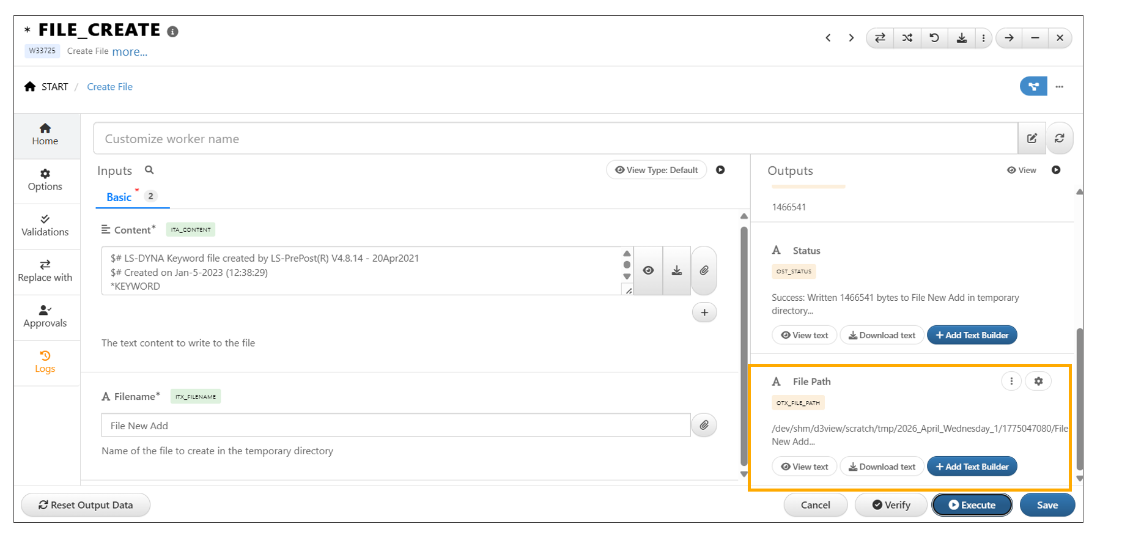The height and width of the screenshot is (535, 1133).
Task: Open the Validations sidebar tab
Action: [x=45, y=226]
